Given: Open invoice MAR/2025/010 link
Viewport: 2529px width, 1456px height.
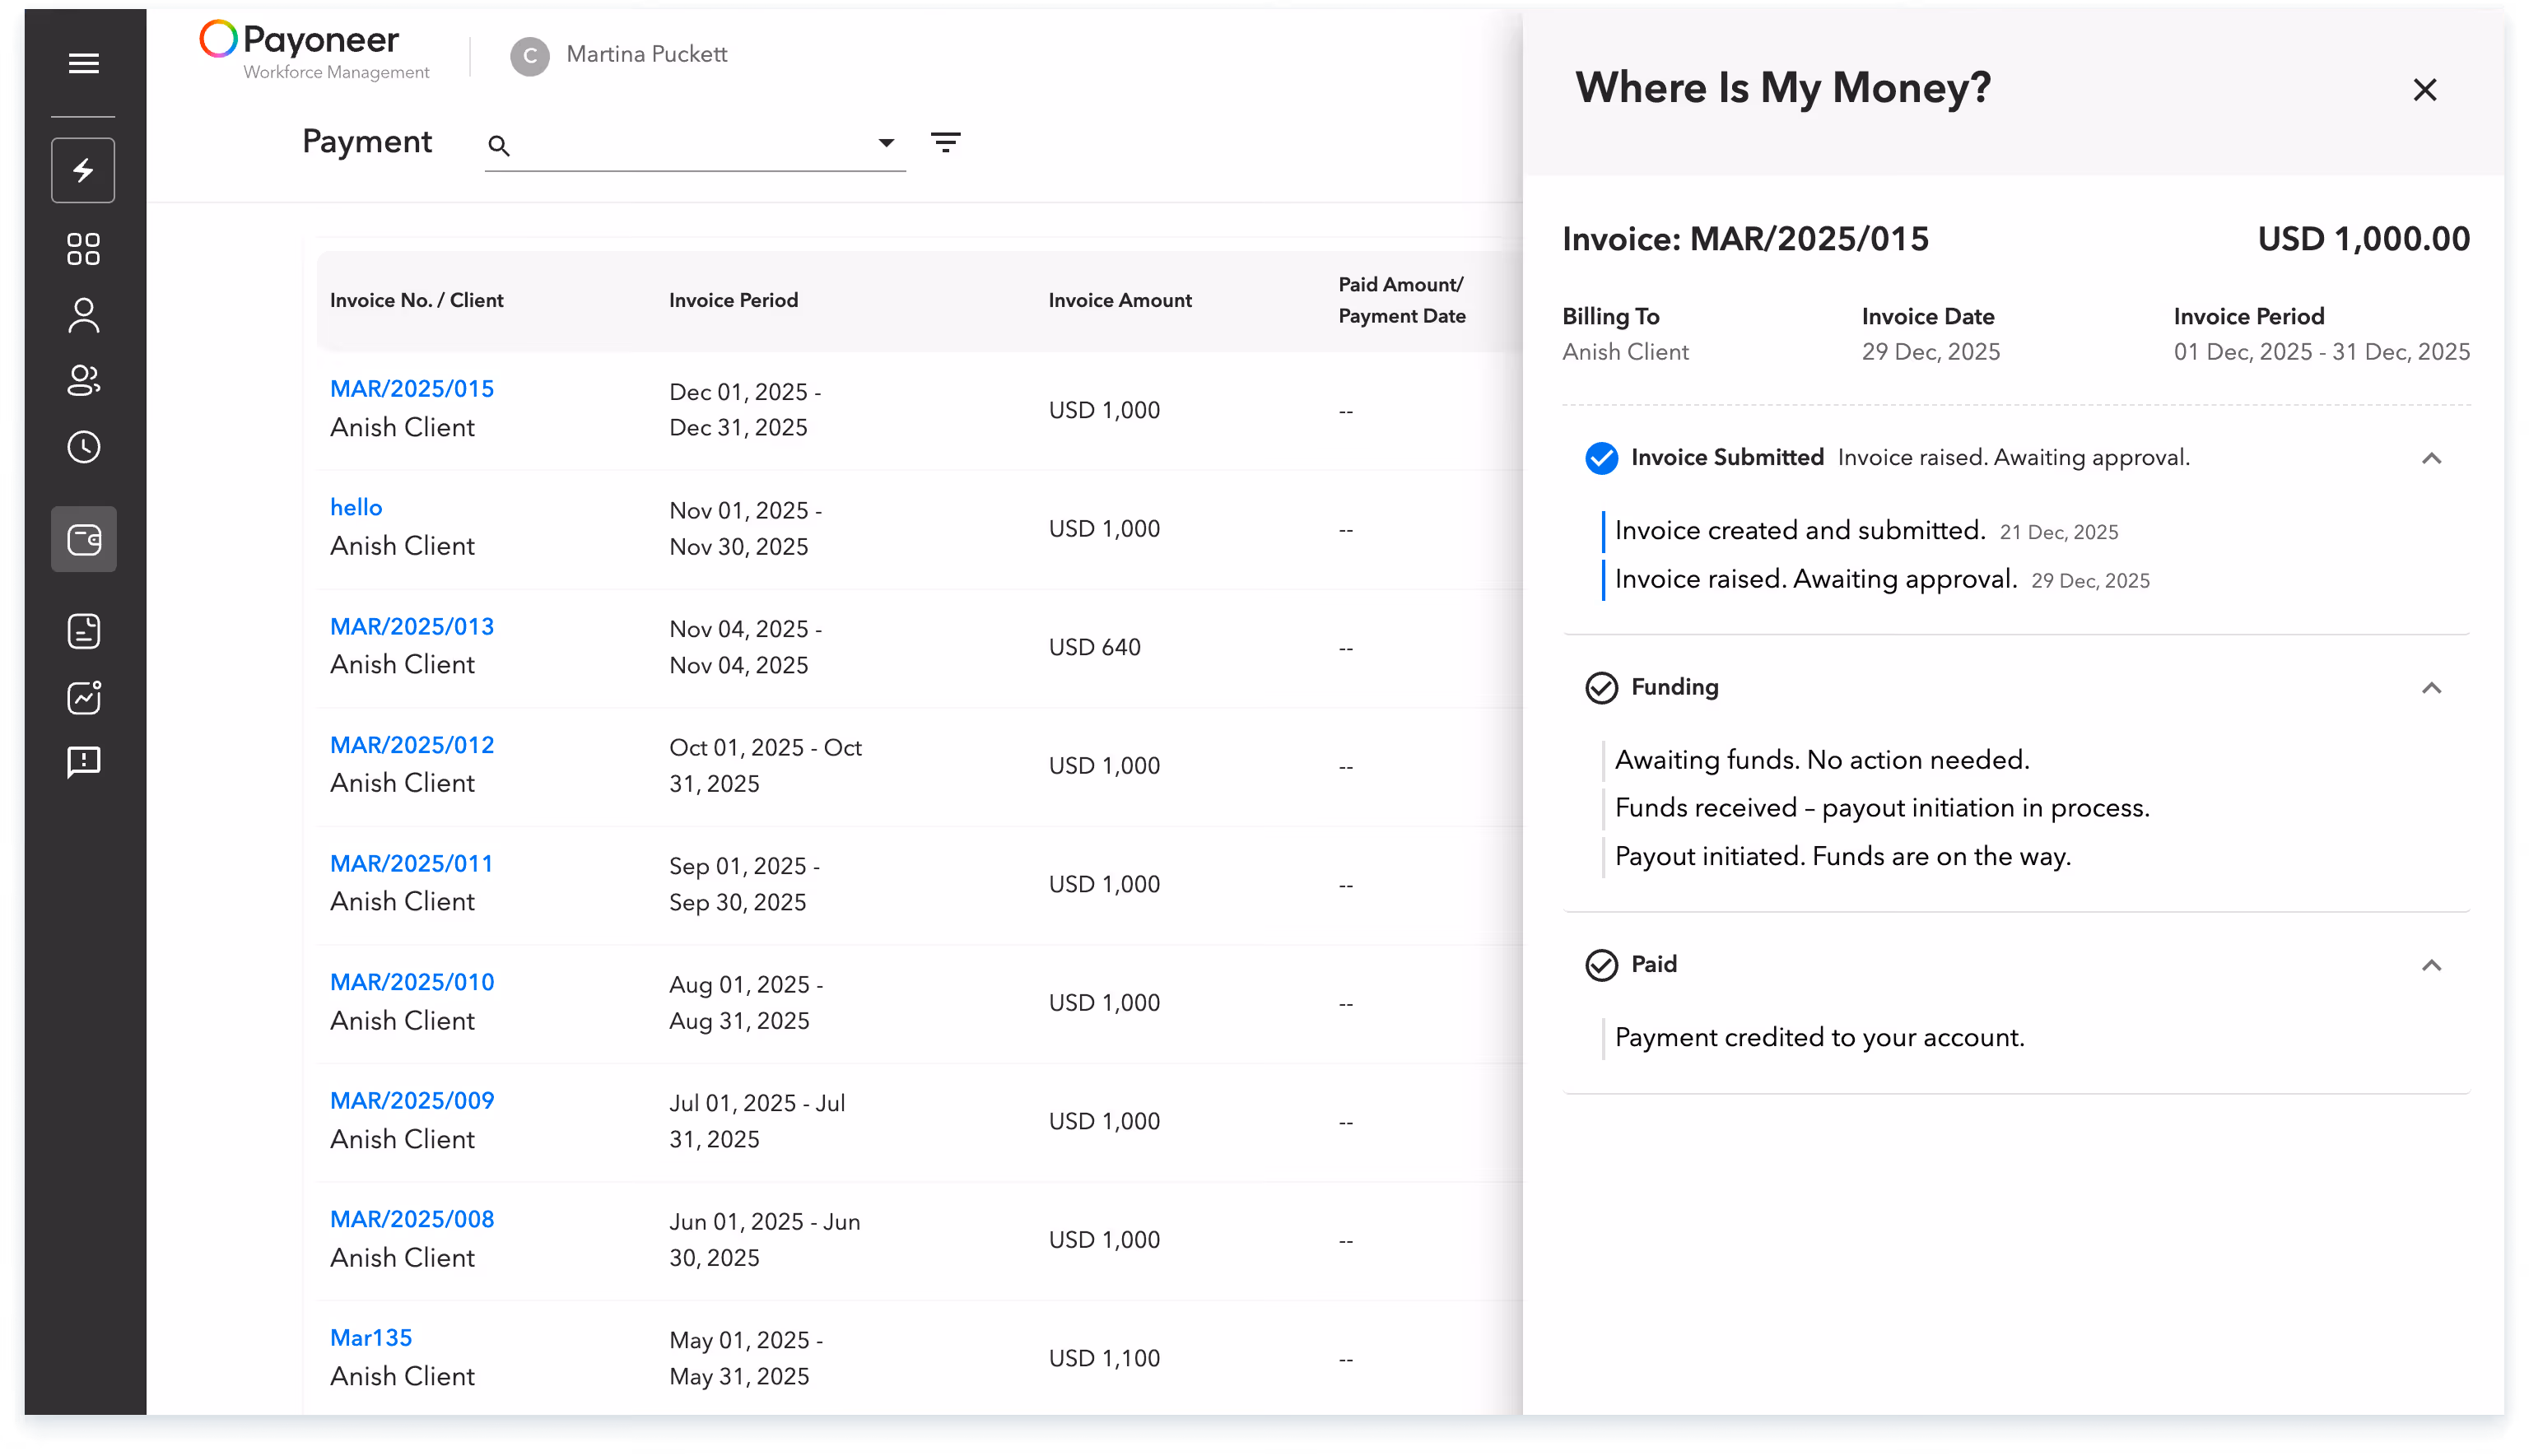Looking at the screenshot, I should coord(412,982).
